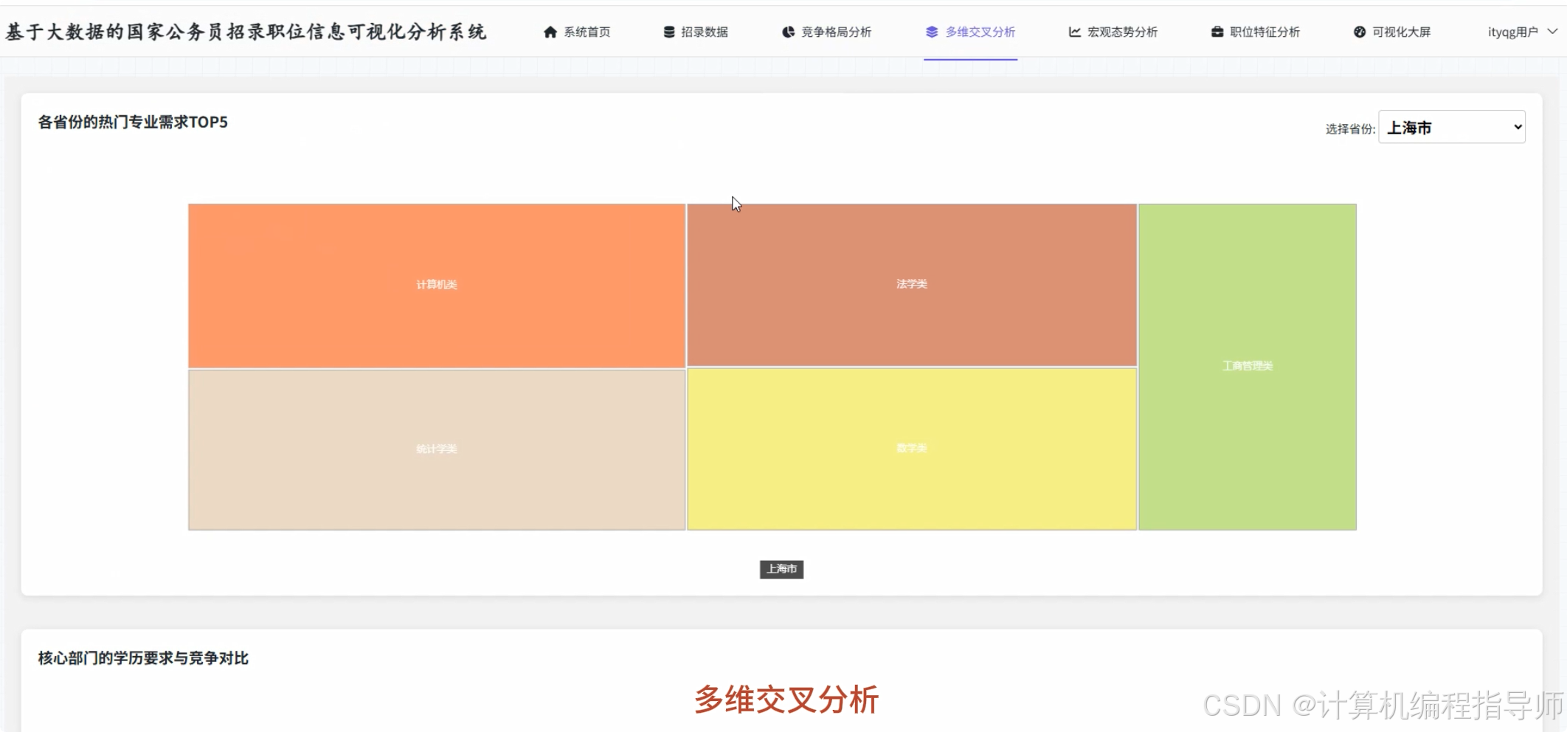Click the 法学类 block in the treemap
1567x732 pixels.
(911, 284)
